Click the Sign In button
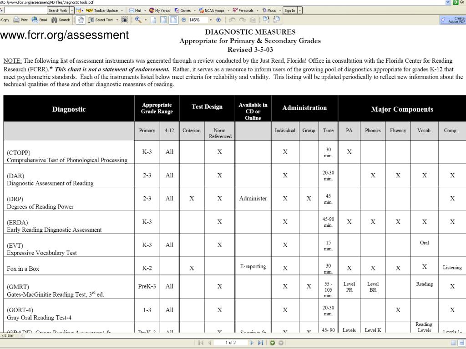This screenshot has width=466, height=349. pos(290,10)
